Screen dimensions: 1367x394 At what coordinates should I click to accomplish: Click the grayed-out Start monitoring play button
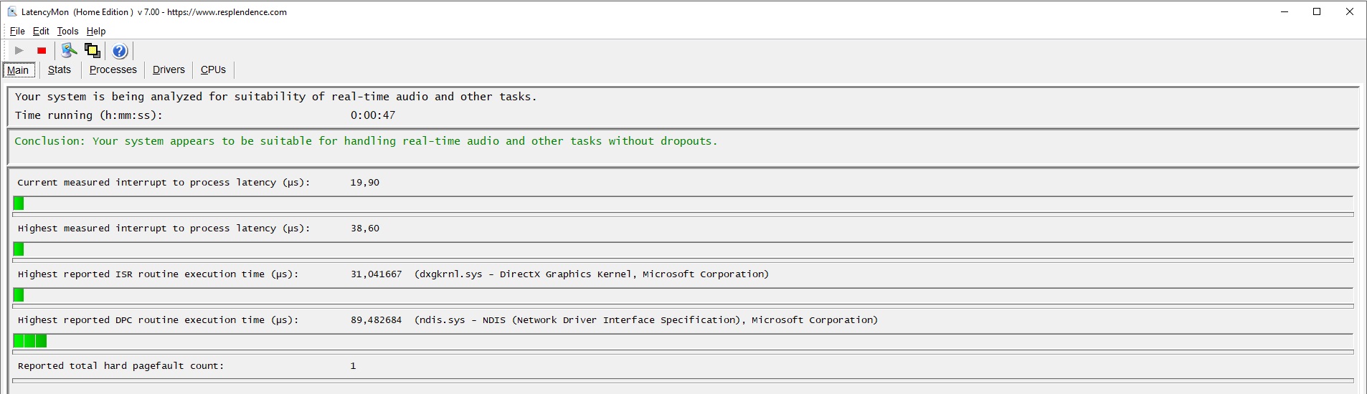(x=19, y=50)
